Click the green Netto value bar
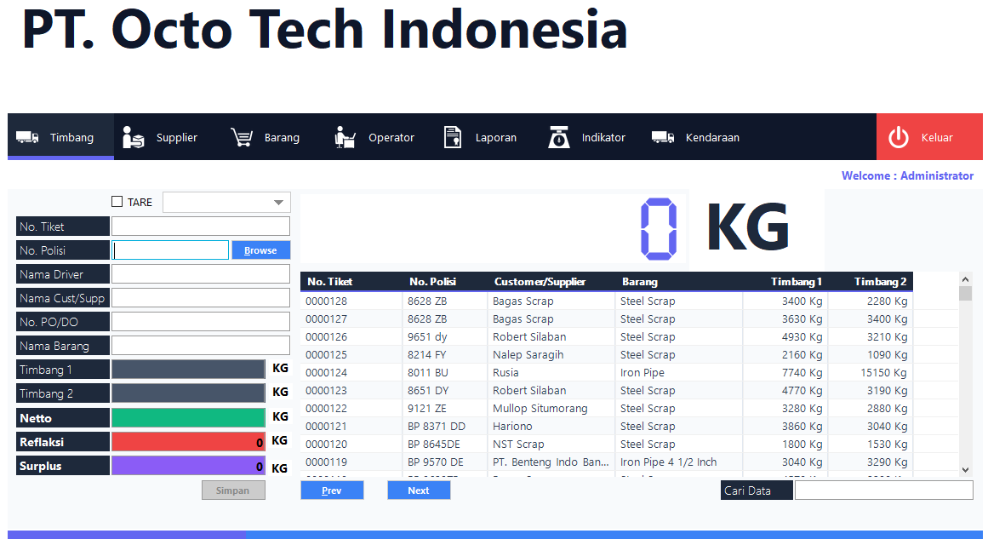This screenshot has height=545, width=988. click(188, 417)
